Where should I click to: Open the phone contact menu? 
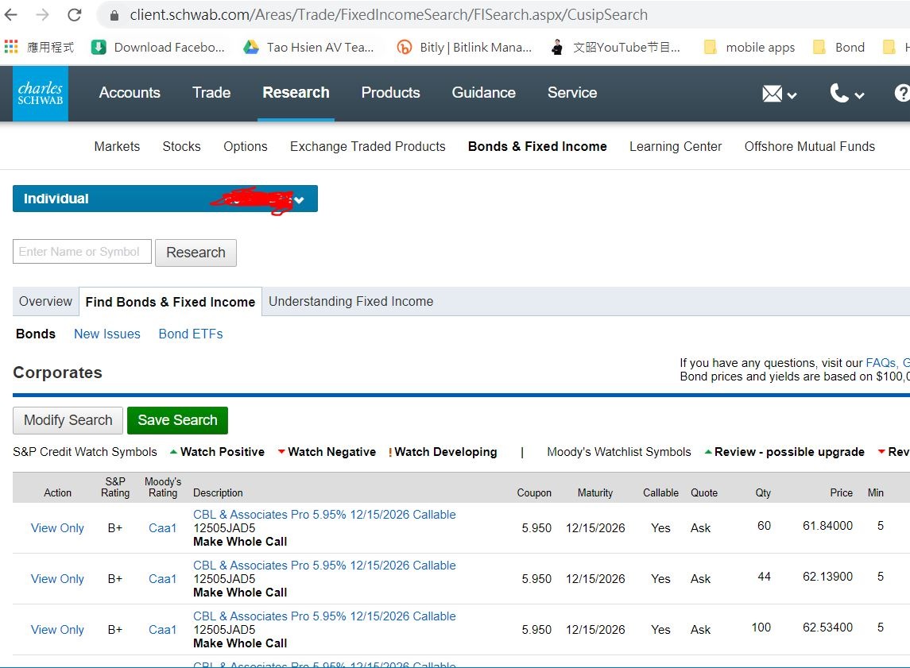pyautogui.click(x=846, y=94)
